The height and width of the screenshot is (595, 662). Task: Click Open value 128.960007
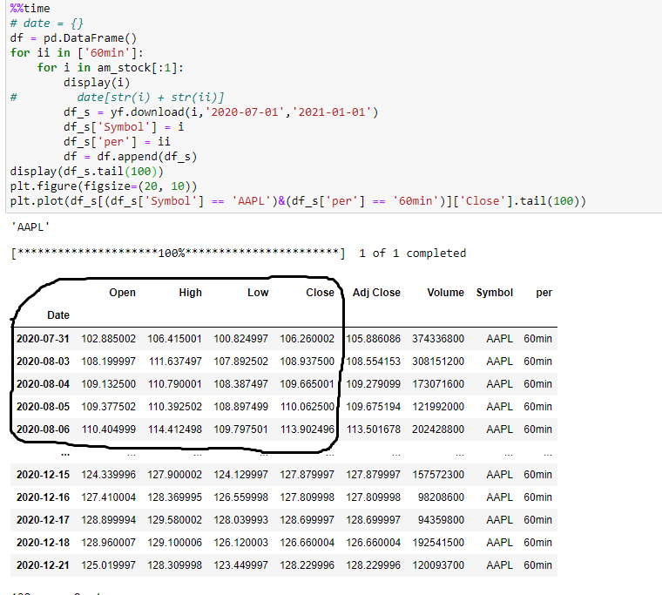(x=109, y=543)
